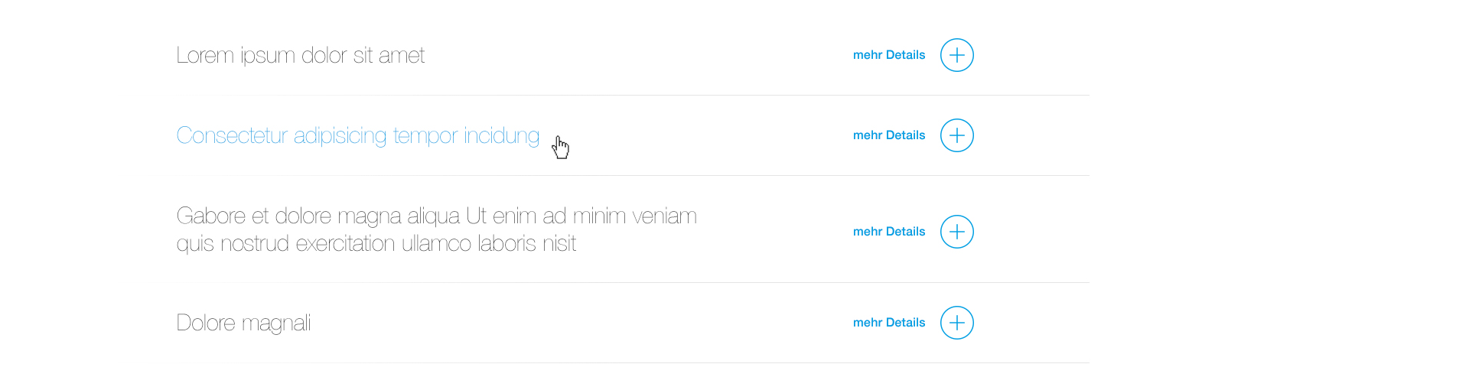Viewport: 1469px width, 377px height.
Task: Open 'mehr Details' for 'Lorem ipsum dolor sit amet'
Action: coord(889,55)
